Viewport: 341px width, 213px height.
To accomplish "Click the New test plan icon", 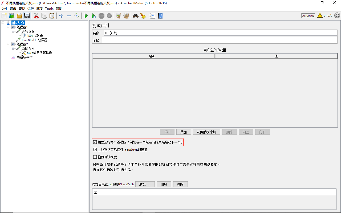I will 4,16.
